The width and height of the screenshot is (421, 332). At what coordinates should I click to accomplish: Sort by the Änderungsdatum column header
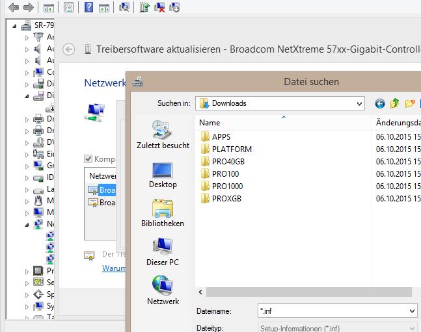click(x=396, y=123)
